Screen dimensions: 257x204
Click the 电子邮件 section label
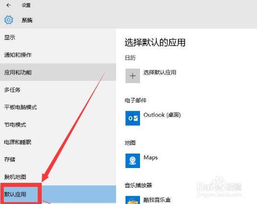pyautogui.click(x=136, y=100)
